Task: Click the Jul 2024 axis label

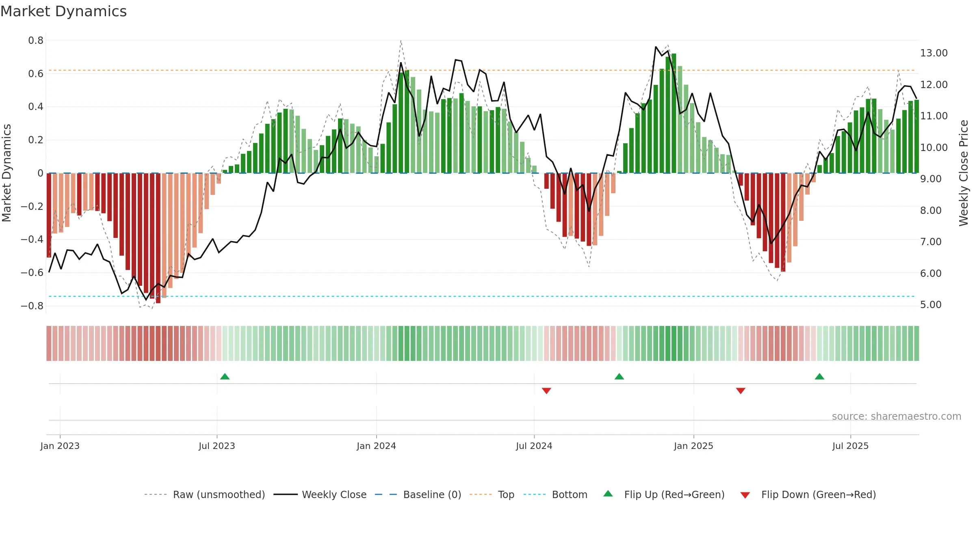Action: tap(534, 446)
